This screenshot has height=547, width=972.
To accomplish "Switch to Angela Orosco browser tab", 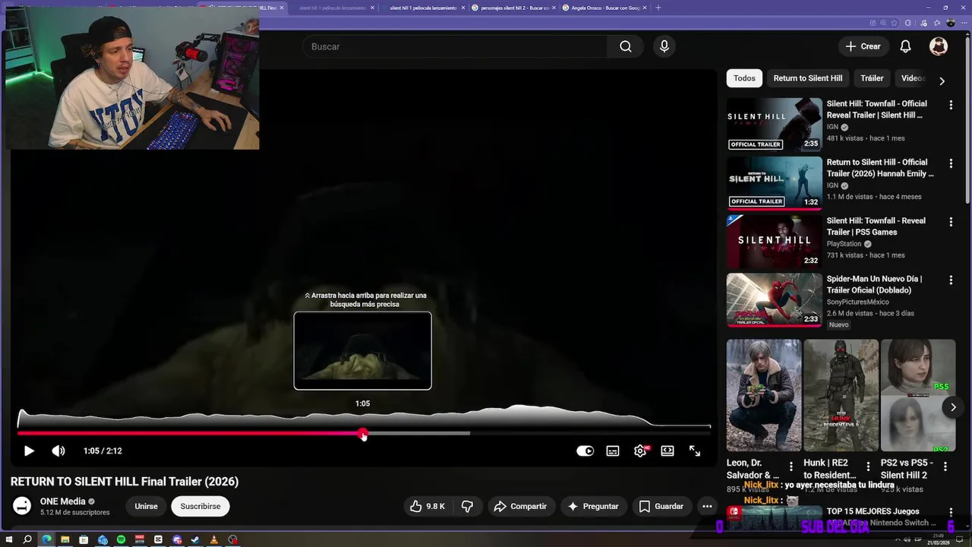I will pos(604,8).
